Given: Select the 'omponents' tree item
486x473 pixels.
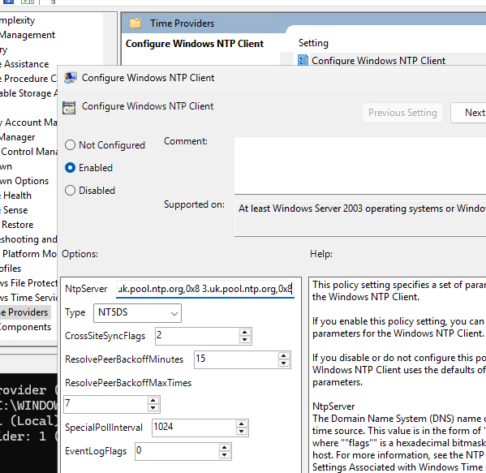Looking at the screenshot, I should click(25, 327).
